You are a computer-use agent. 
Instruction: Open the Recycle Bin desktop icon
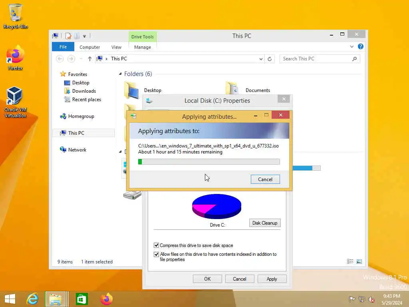(x=15, y=16)
